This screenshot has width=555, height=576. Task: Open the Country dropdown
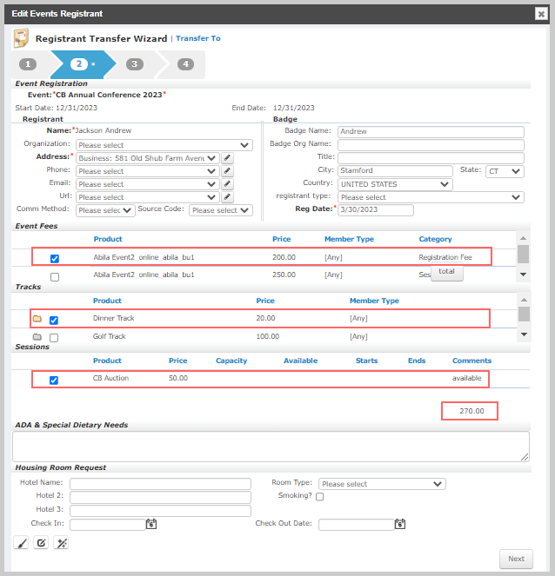pyautogui.click(x=395, y=184)
